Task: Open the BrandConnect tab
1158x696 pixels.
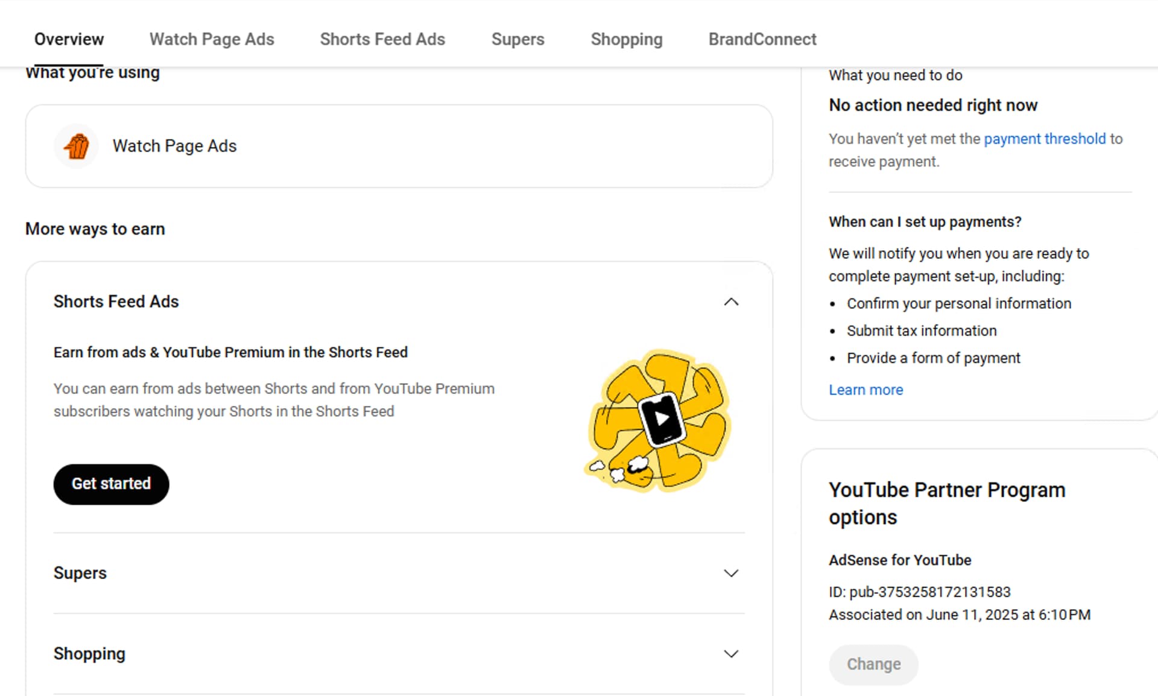Action: (x=762, y=39)
